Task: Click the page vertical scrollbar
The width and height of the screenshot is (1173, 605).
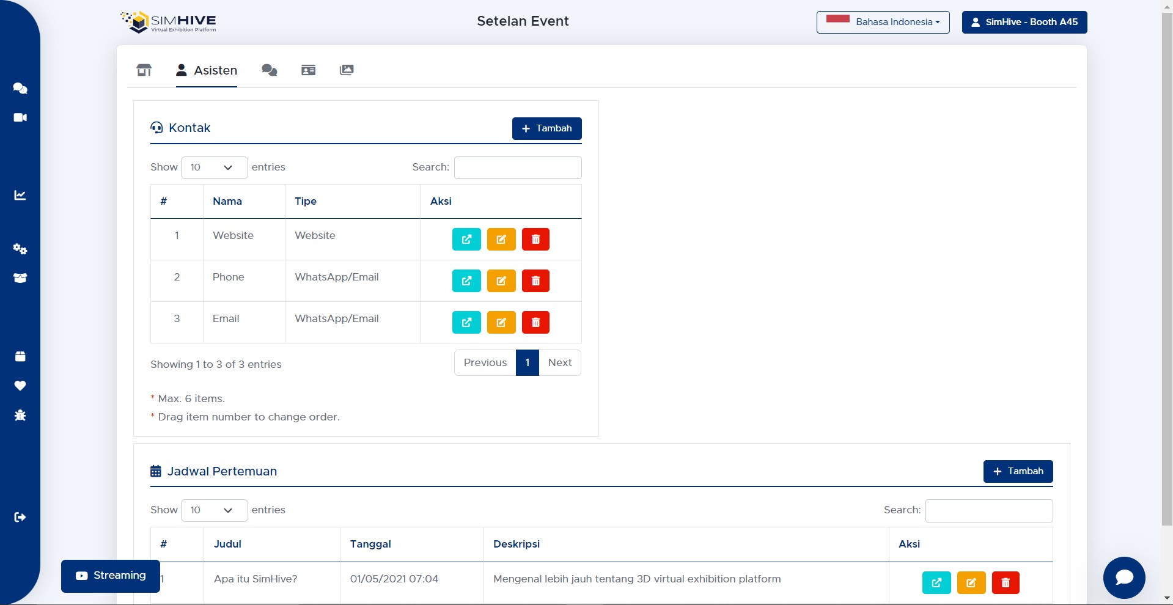Action: [x=1167, y=269]
